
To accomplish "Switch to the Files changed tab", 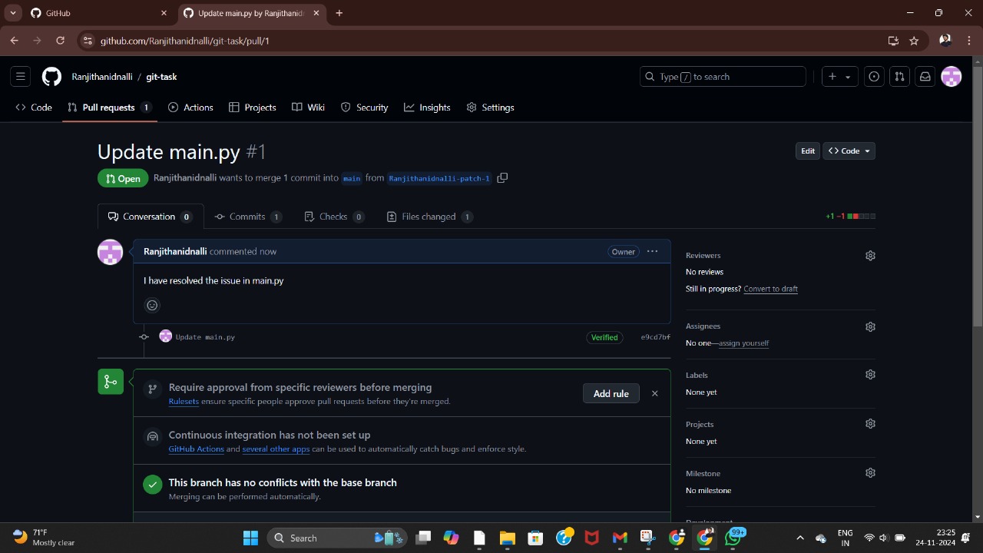I will (x=429, y=217).
